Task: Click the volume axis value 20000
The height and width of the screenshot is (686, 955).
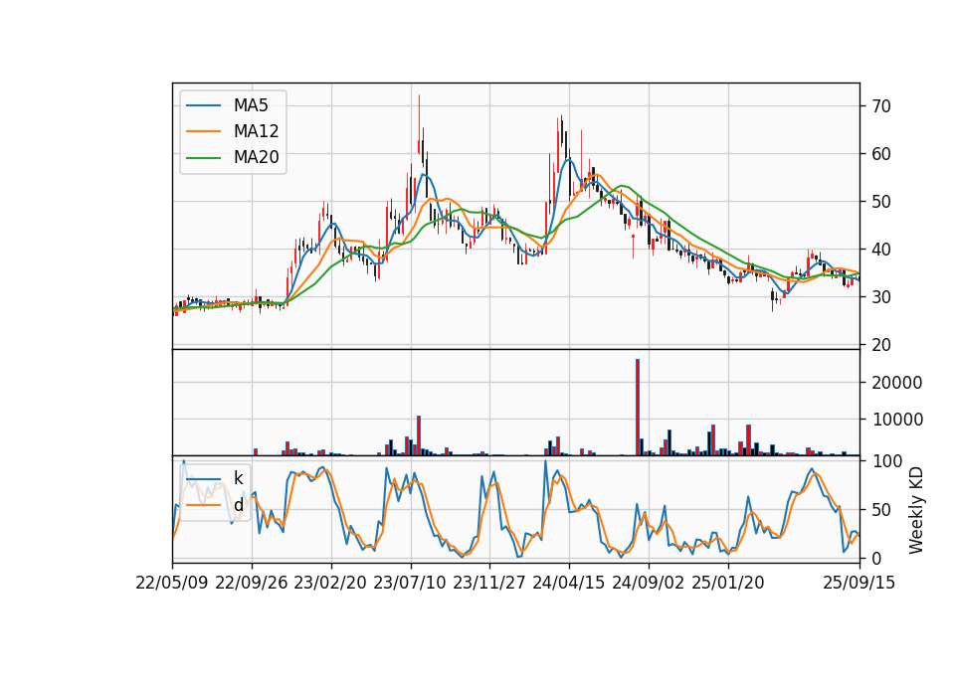Action: [x=897, y=383]
